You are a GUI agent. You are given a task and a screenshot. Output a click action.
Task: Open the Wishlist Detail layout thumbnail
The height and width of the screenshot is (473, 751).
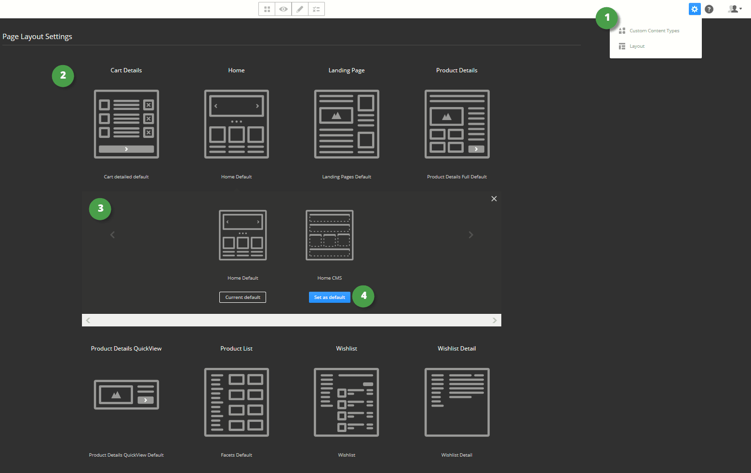coord(457,402)
